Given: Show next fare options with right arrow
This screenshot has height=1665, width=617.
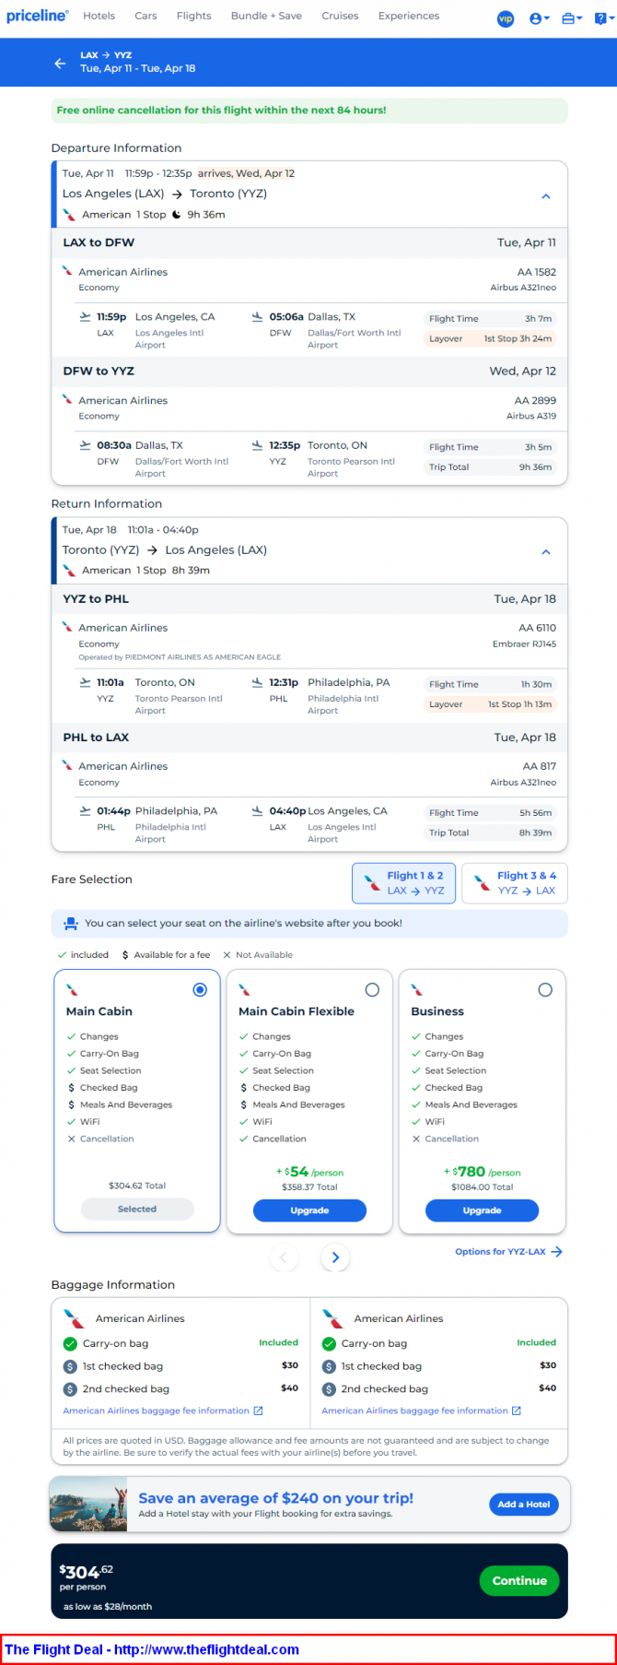Looking at the screenshot, I should [x=335, y=1258].
